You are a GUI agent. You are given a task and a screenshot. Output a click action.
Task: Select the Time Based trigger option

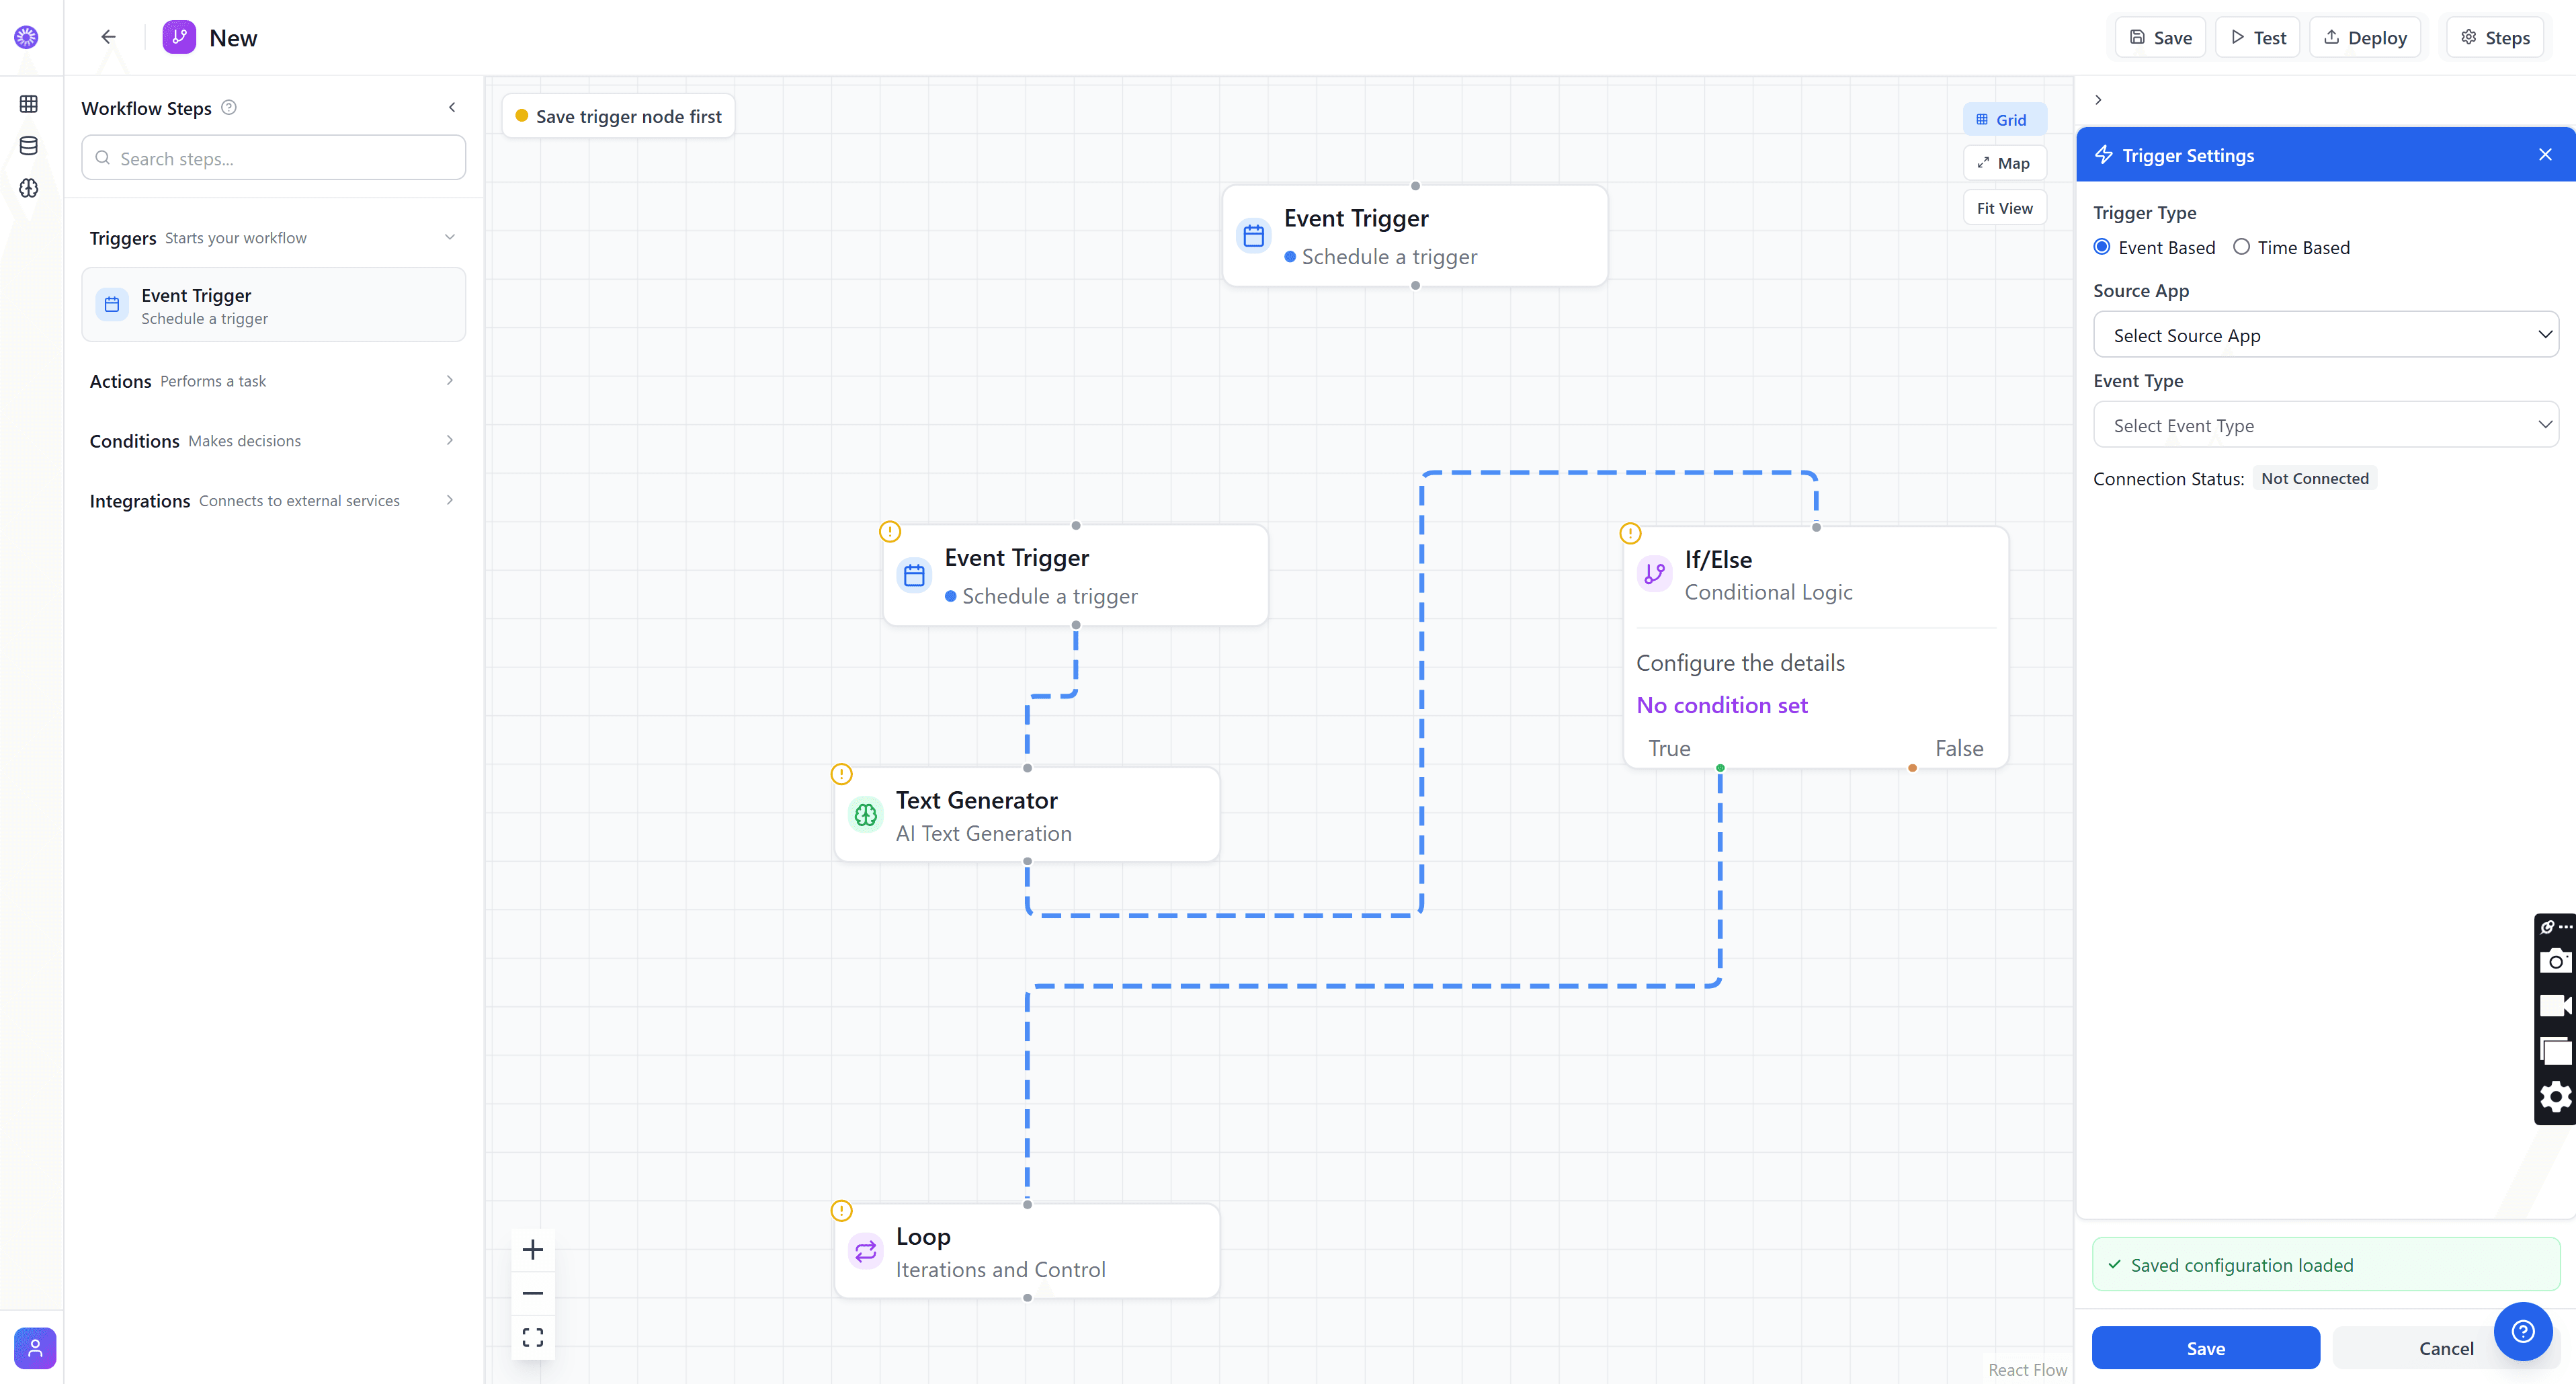point(2242,247)
